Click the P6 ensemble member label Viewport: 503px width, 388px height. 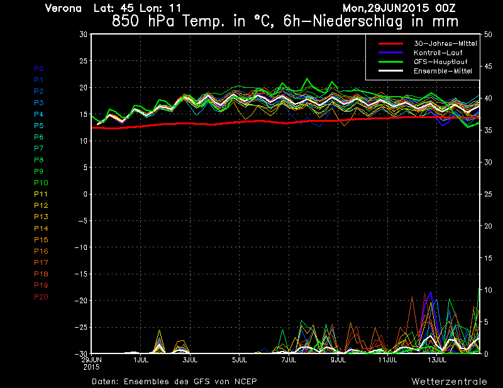[39, 137]
